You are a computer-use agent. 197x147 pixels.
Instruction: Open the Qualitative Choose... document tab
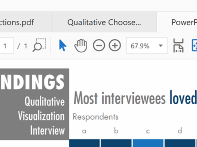point(104,22)
